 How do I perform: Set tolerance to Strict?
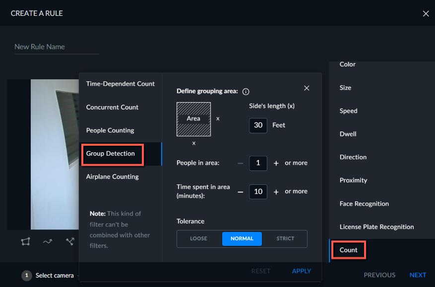pyautogui.click(x=285, y=239)
